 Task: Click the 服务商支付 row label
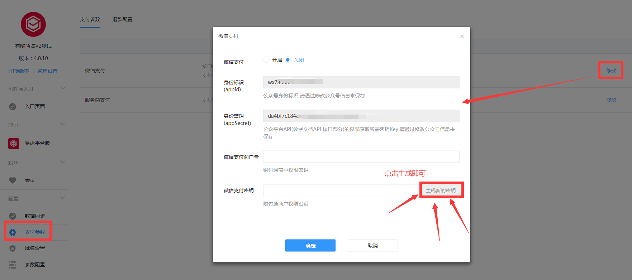pos(98,100)
